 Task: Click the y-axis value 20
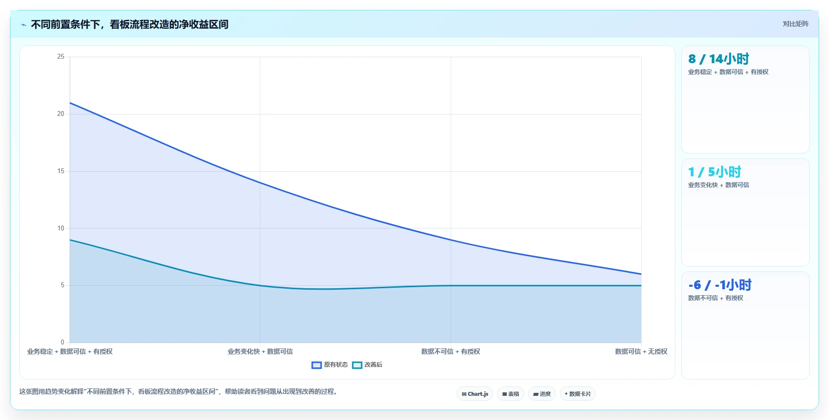pos(60,114)
